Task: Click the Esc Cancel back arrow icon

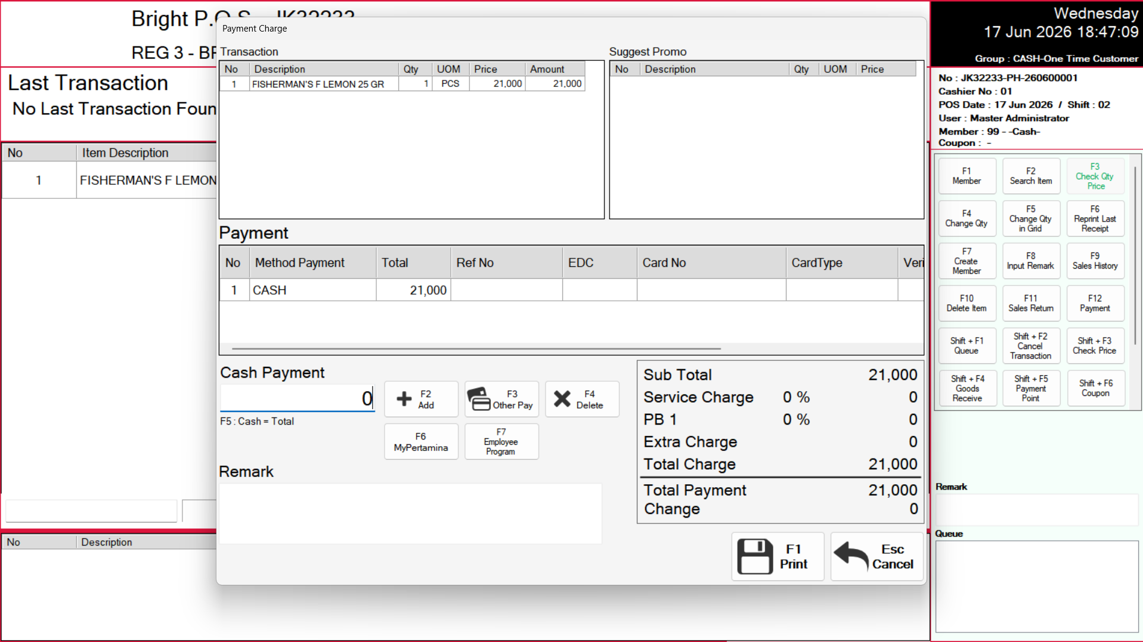Action: click(851, 556)
